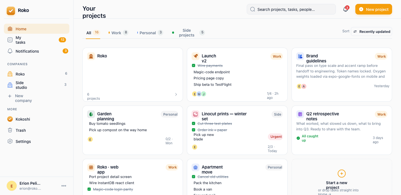The width and height of the screenshot is (401, 195).
Task: Click the Magic-code endpoint task
Action: click(x=212, y=72)
